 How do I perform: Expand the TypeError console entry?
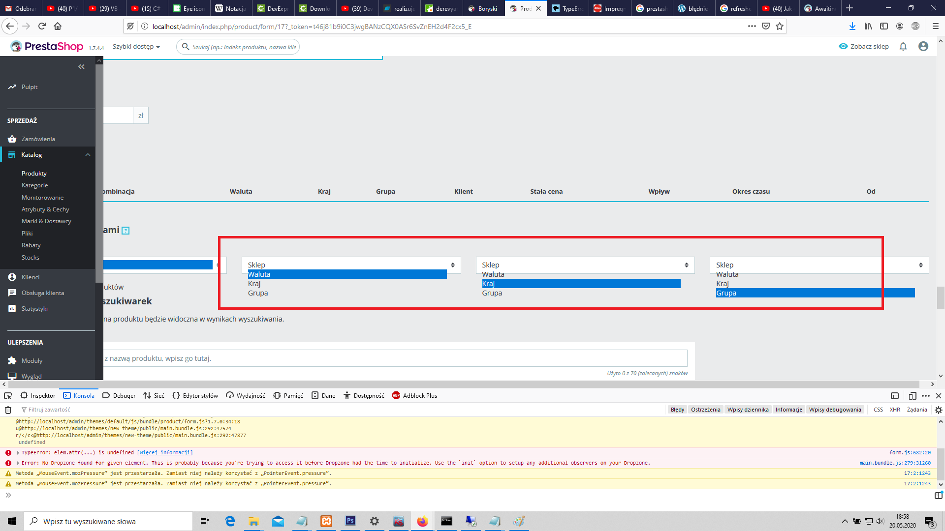pyautogui.click(x=18, y=453)
